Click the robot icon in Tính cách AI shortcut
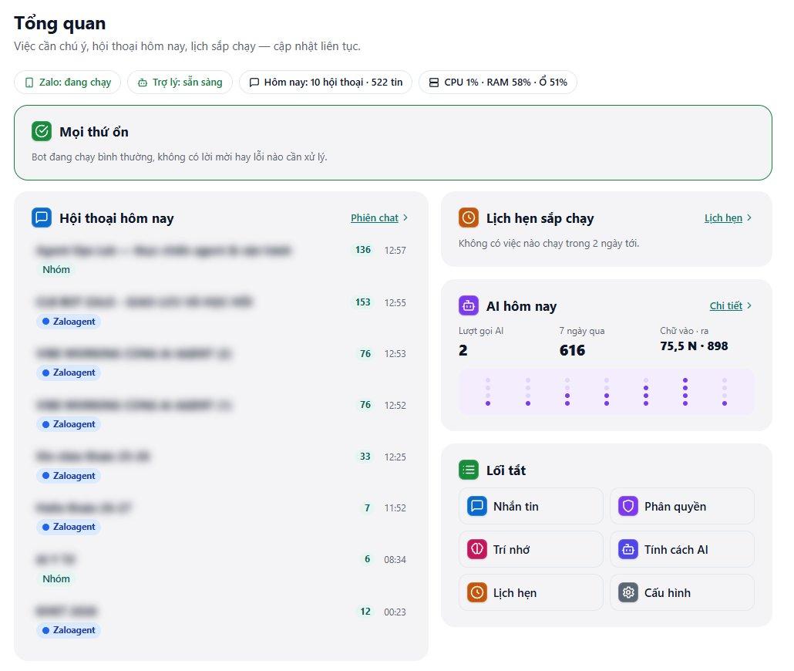The width and height of the screenshot is (794, 671). [628, 549]
